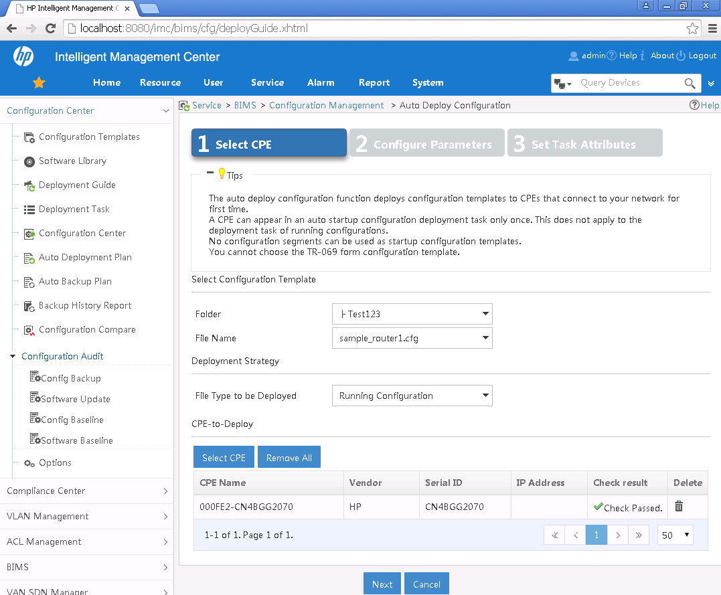Follow the Configuration Management breadcrumb link

tap(327, 105)
